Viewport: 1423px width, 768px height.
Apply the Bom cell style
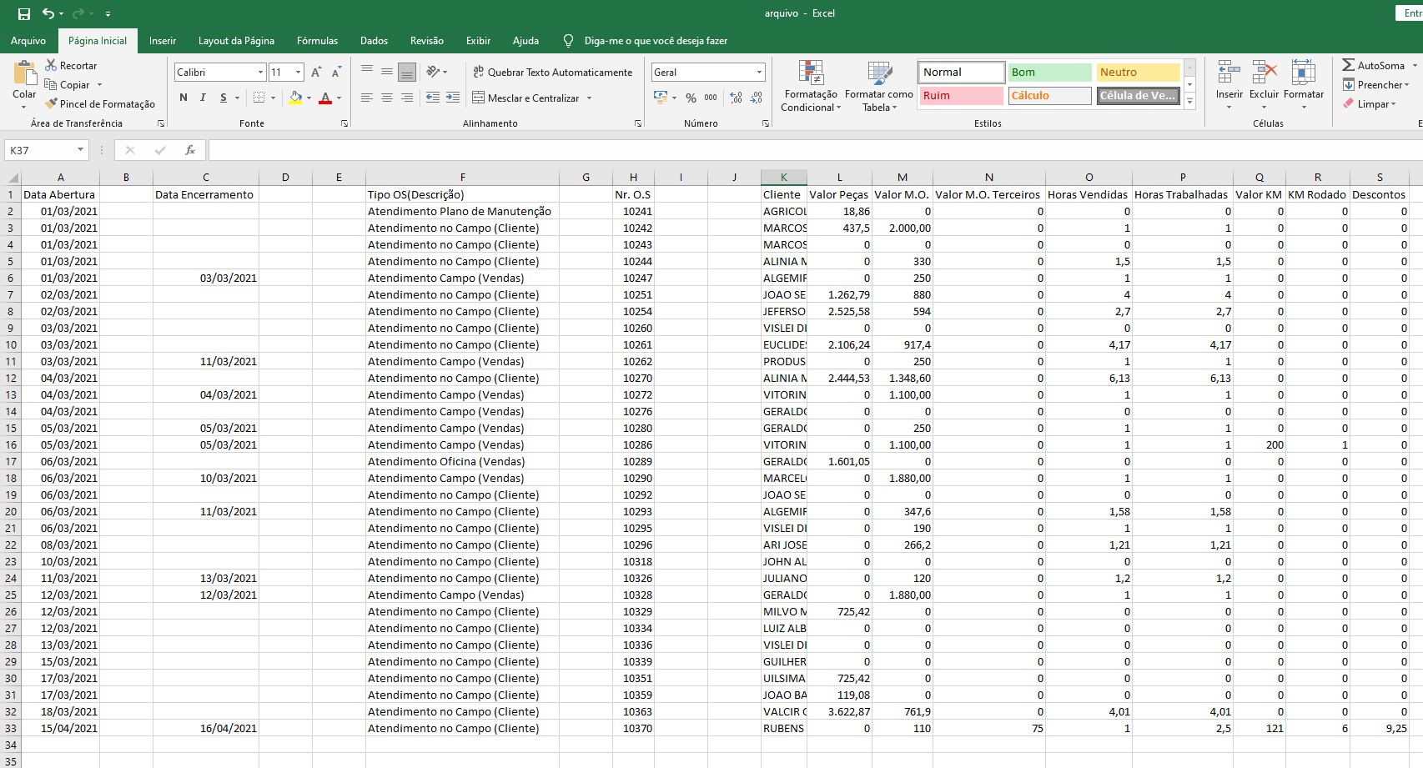coord(1049,73)
